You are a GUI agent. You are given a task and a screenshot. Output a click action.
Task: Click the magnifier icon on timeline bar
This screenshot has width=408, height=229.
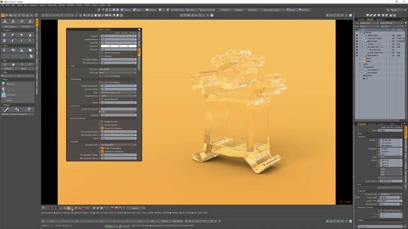[43, 221]
